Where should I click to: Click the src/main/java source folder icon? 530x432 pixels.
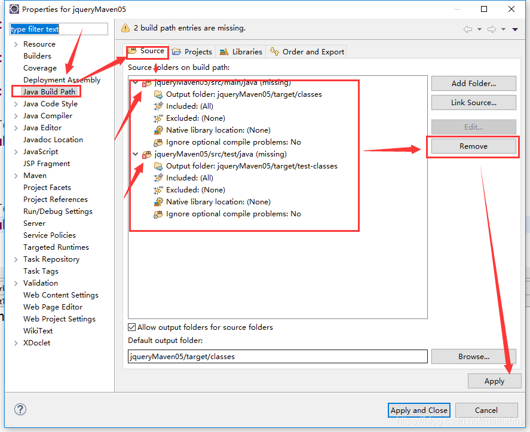147,83
